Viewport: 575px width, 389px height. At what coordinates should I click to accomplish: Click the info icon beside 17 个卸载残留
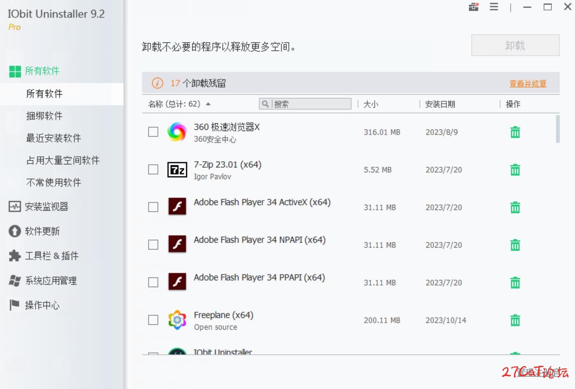(157, 83)
